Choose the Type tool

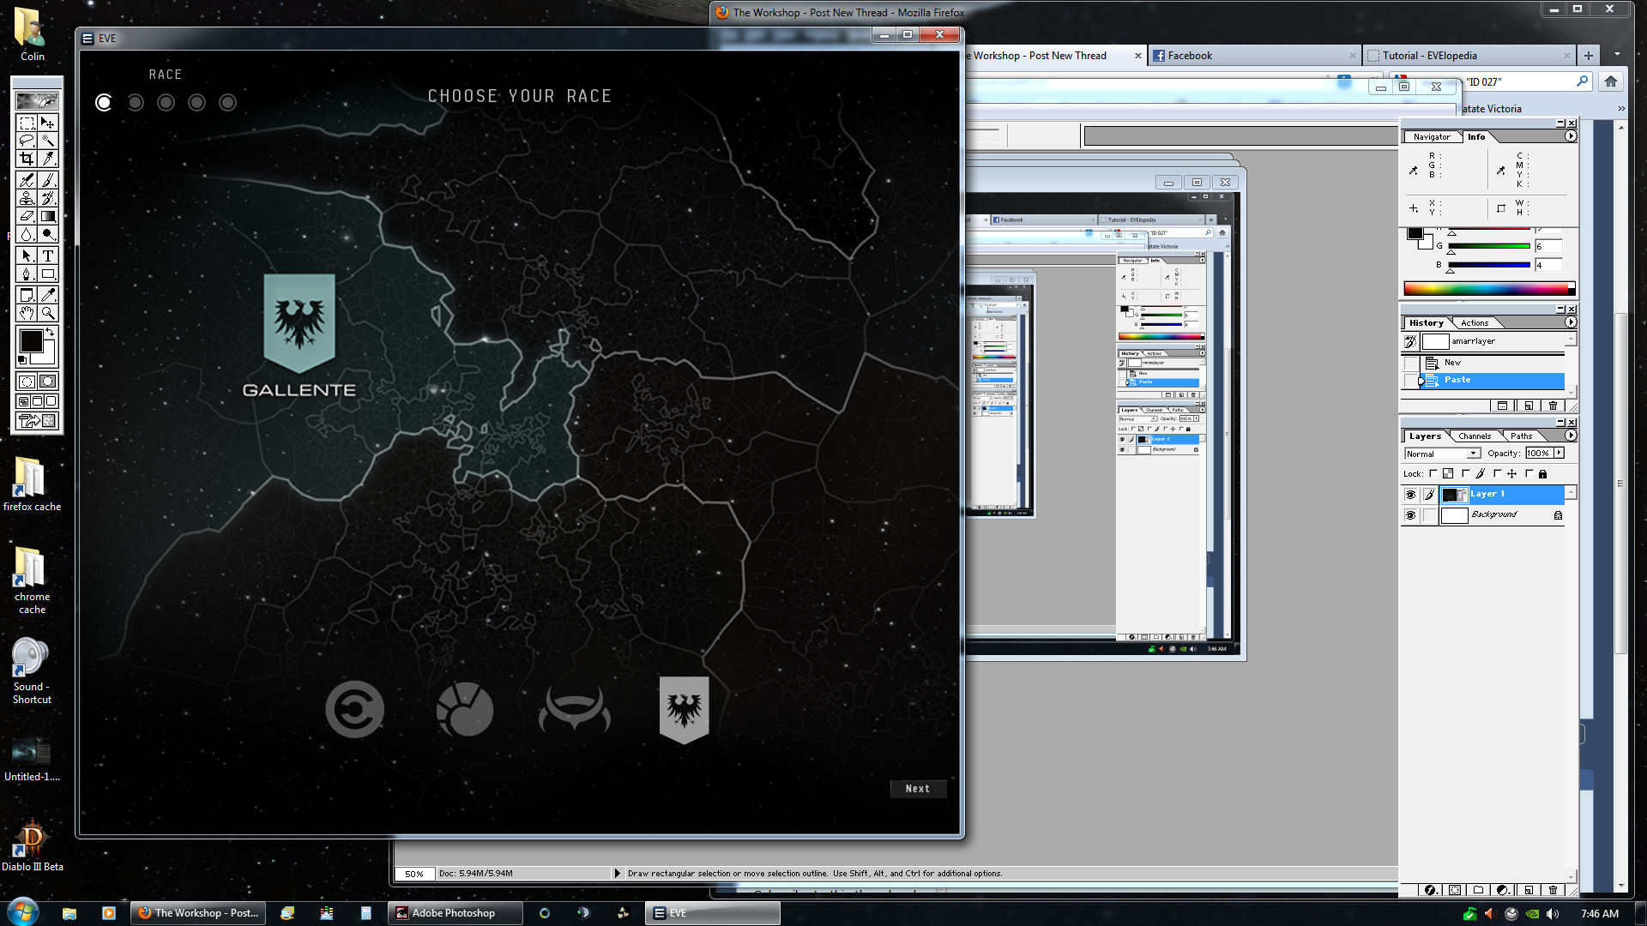[48, 256]
